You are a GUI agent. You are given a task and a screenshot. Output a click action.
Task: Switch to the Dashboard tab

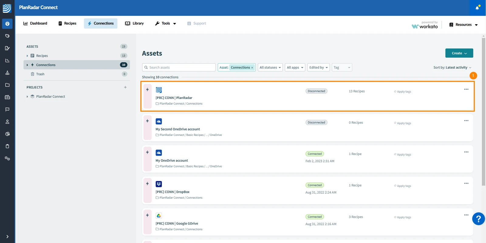coord(35,23)
